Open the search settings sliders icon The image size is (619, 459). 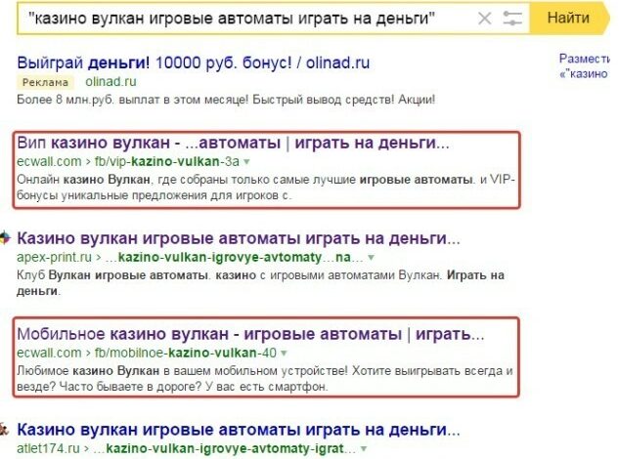pos(512,19)
